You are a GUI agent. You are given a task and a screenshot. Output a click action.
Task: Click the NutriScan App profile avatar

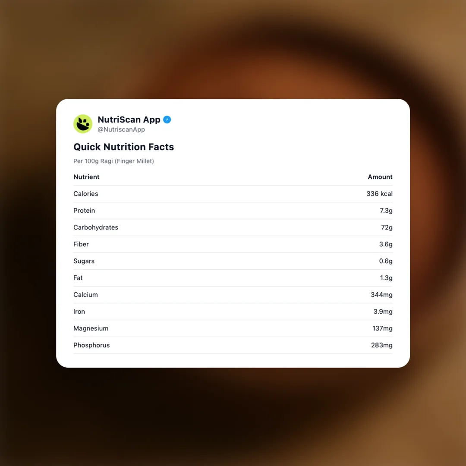pyautogui.click(x=83, y=124)
